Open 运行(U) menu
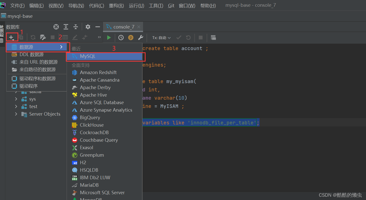 [x=137, y=6]
